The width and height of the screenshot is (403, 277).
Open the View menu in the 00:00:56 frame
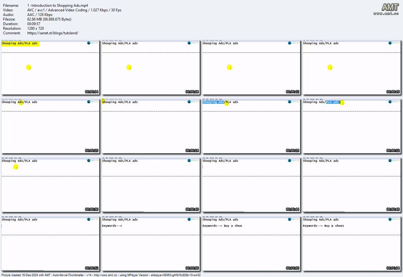tap(116, 217)
